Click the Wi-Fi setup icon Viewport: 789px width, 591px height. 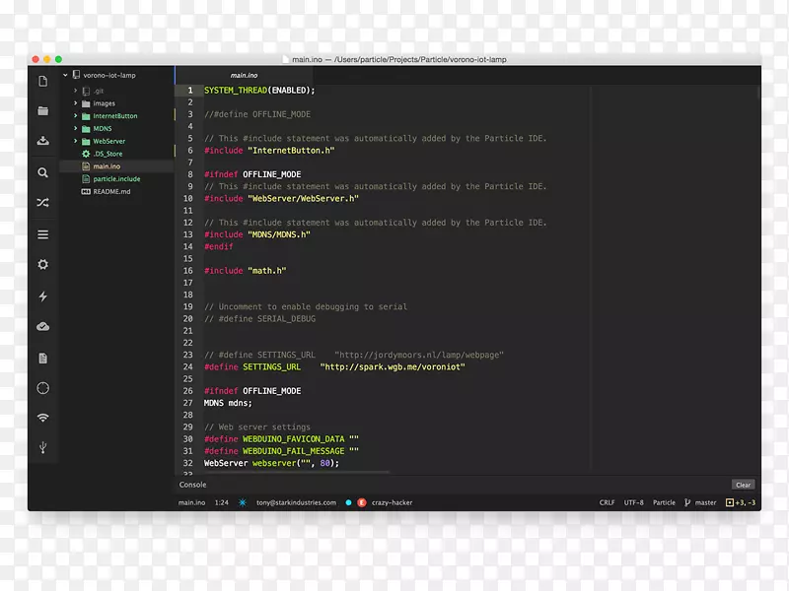pos(42,418)
